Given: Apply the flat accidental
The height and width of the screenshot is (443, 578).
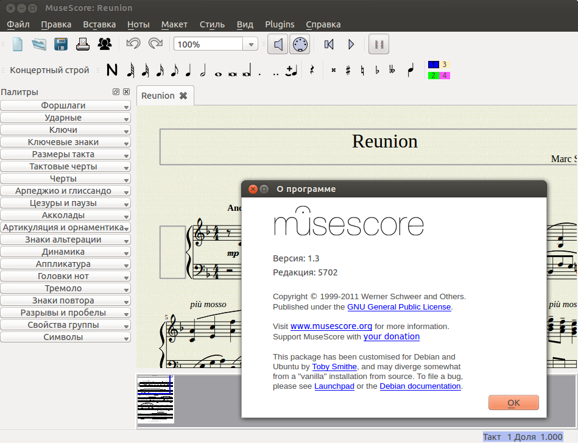Looking at the screenshot, I should click(x=377, y=69).
